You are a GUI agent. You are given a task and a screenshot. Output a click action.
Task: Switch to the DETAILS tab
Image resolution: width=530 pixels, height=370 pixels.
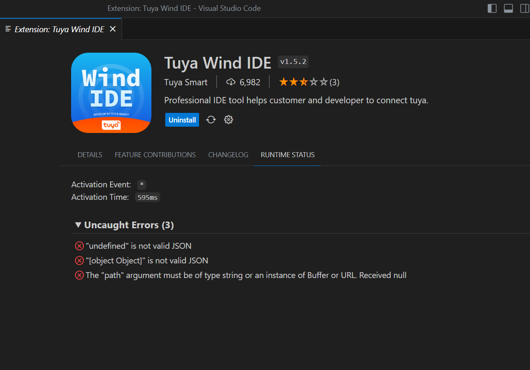(90, 155)
